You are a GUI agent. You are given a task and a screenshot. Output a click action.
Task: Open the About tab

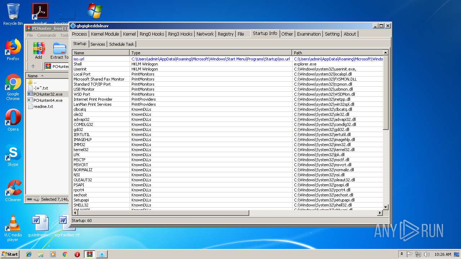pos(350,34)
